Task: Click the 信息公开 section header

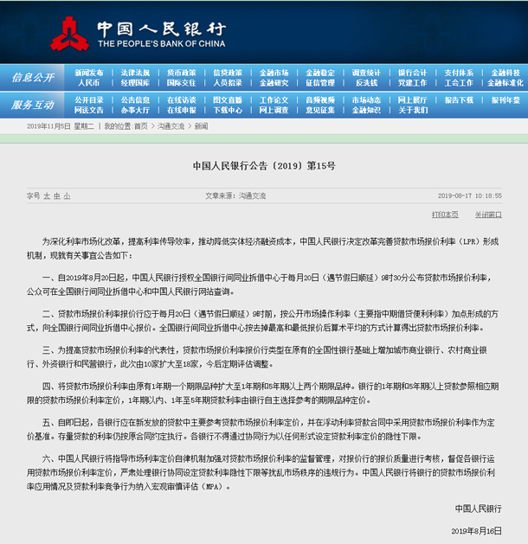Action: click(33, 77)
